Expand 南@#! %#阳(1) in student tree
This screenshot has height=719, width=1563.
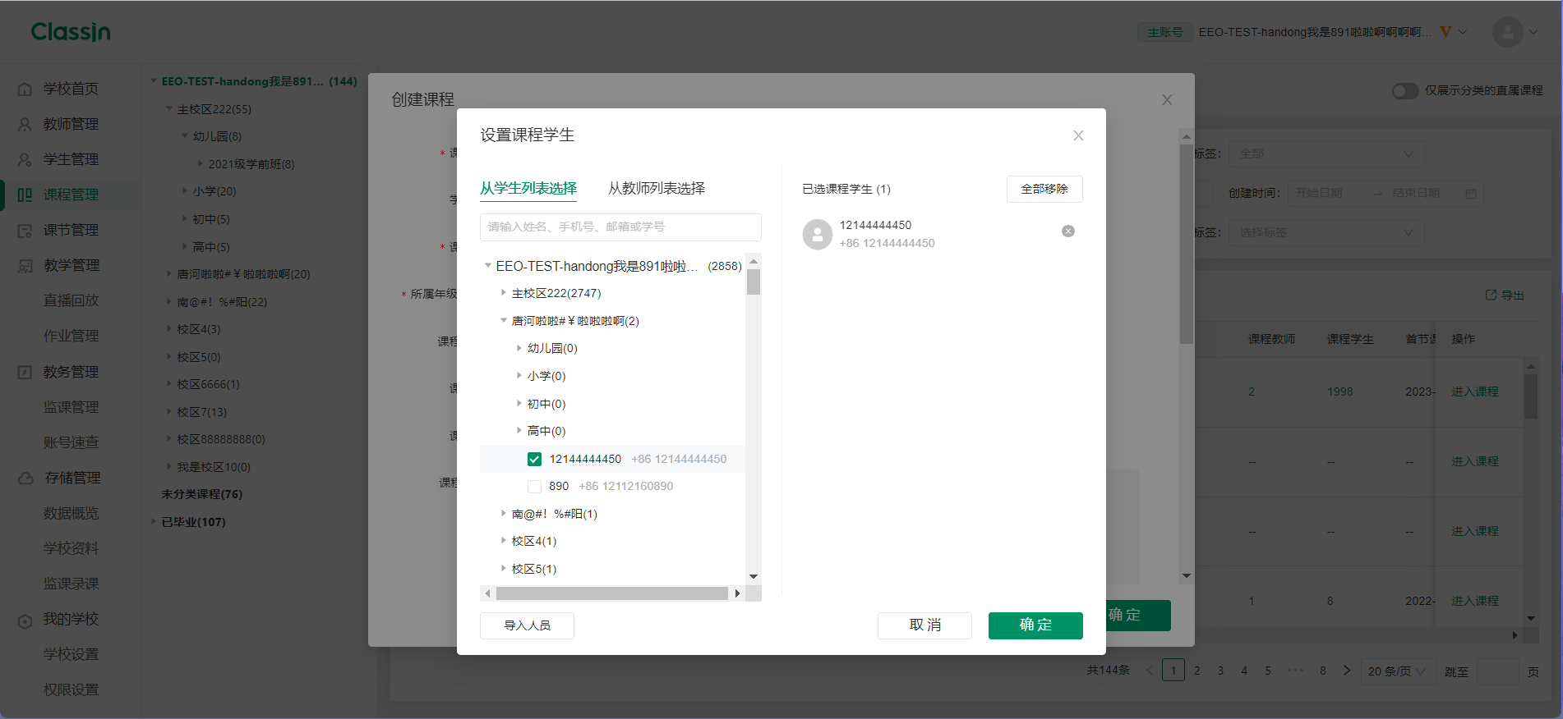504,514
